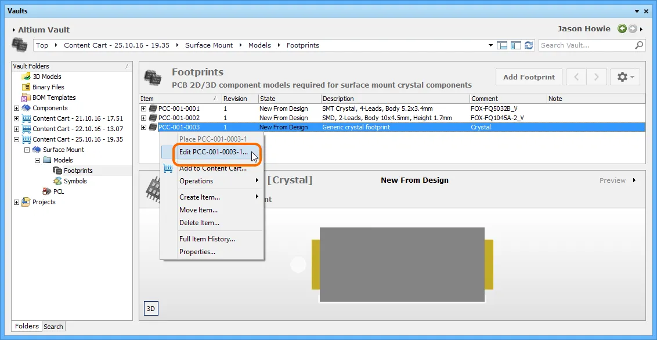Sort by the Item column header
The width and height of the screenshot is (657, 340).
pyautogui.click(x=180, y=99)
